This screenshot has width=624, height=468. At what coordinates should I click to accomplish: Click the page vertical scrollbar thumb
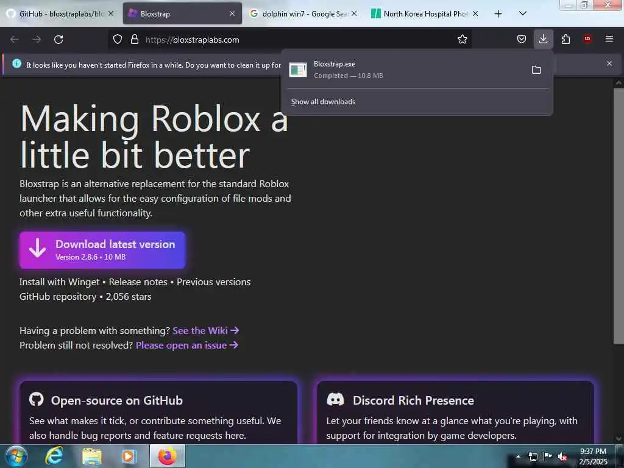tap(619, 215)
